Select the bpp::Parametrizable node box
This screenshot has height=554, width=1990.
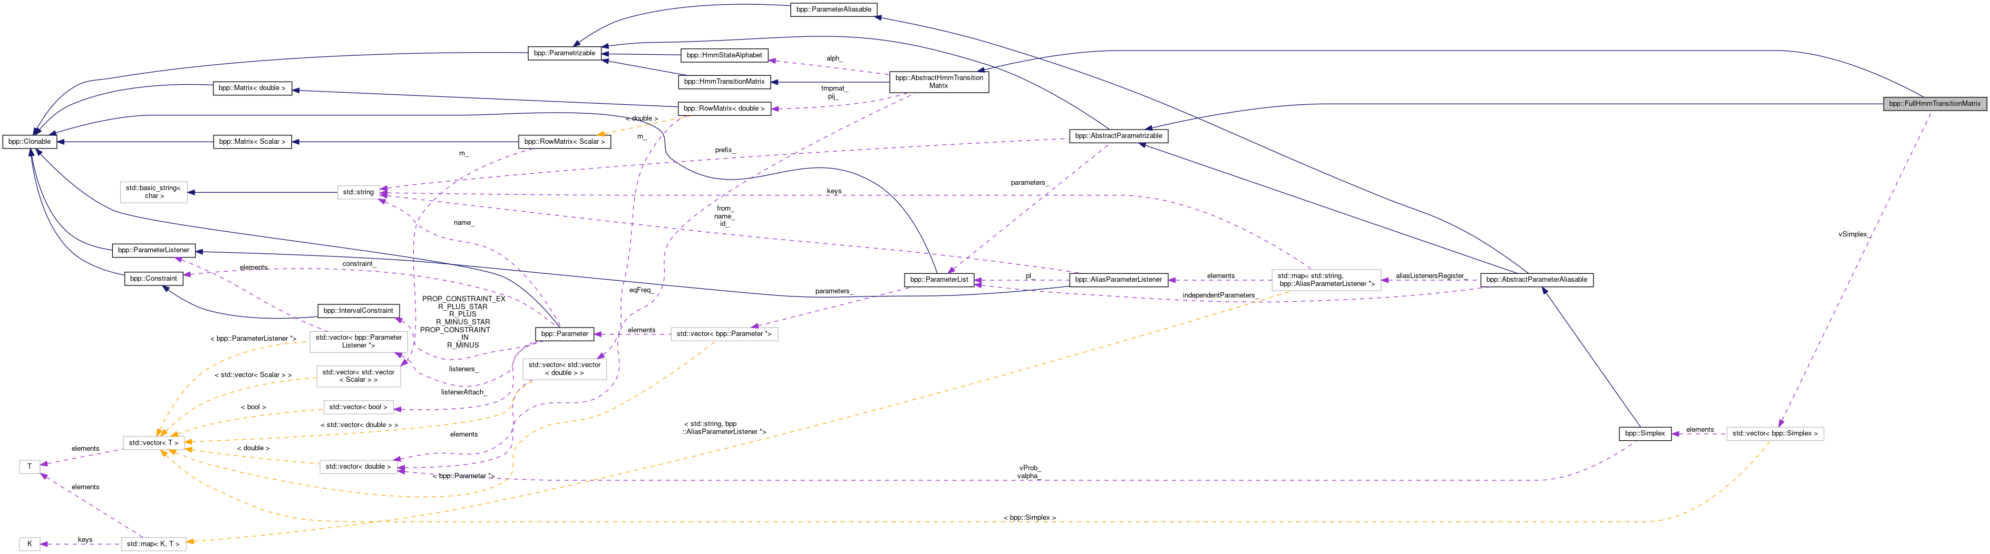pos(564,53)
